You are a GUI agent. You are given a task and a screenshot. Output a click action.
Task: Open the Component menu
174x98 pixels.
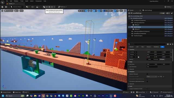tap(39, 1)
